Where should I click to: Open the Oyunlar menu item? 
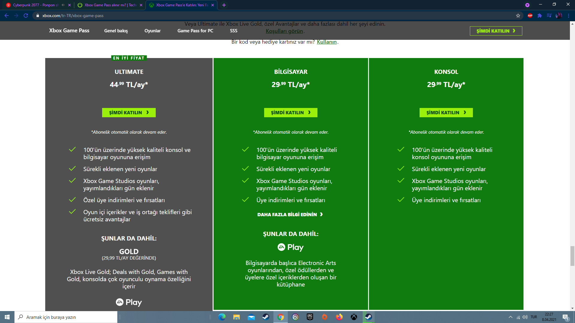[152, 31]
